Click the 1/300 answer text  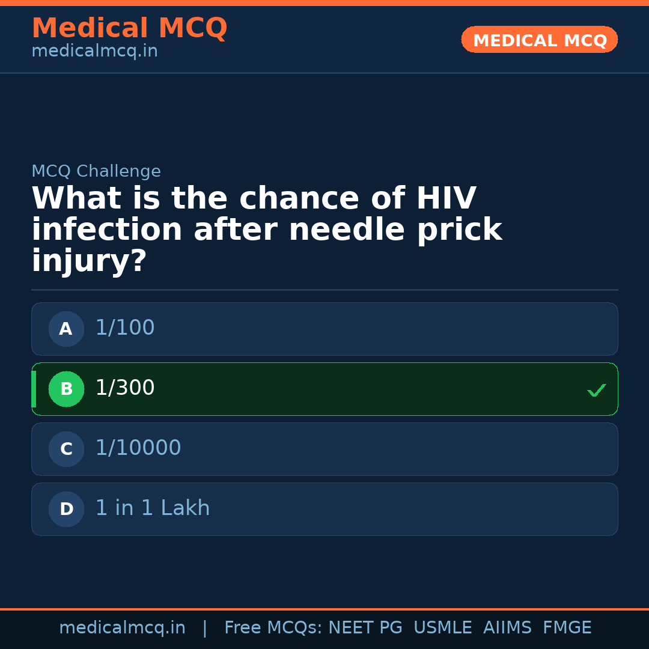(125, 388)
